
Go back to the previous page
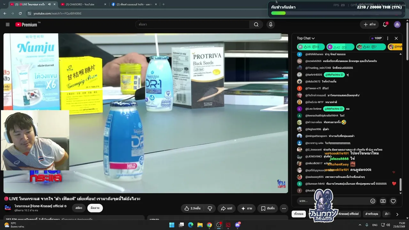click(x=5, y=13)
